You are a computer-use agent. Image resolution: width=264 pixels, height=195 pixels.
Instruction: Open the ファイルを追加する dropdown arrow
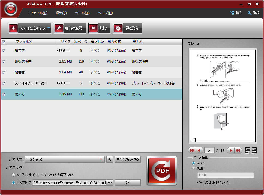49,28
